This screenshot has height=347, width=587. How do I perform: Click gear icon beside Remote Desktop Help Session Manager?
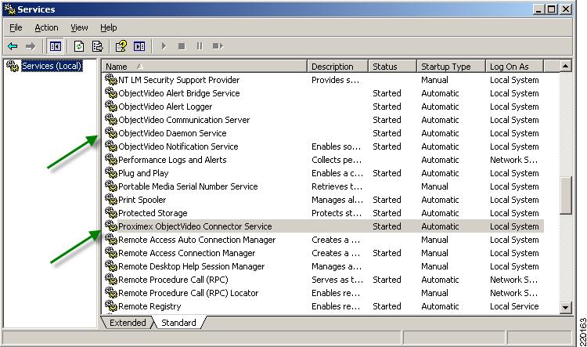pyautogui.click(x=111, y=266)
